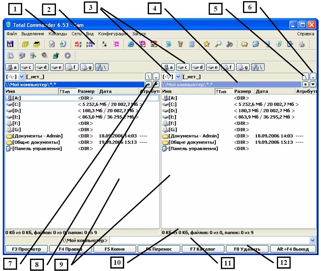This screenshot has height=271, width=321.
Task: Click the URL connection toolbar icon
Action: click(142, 44)
